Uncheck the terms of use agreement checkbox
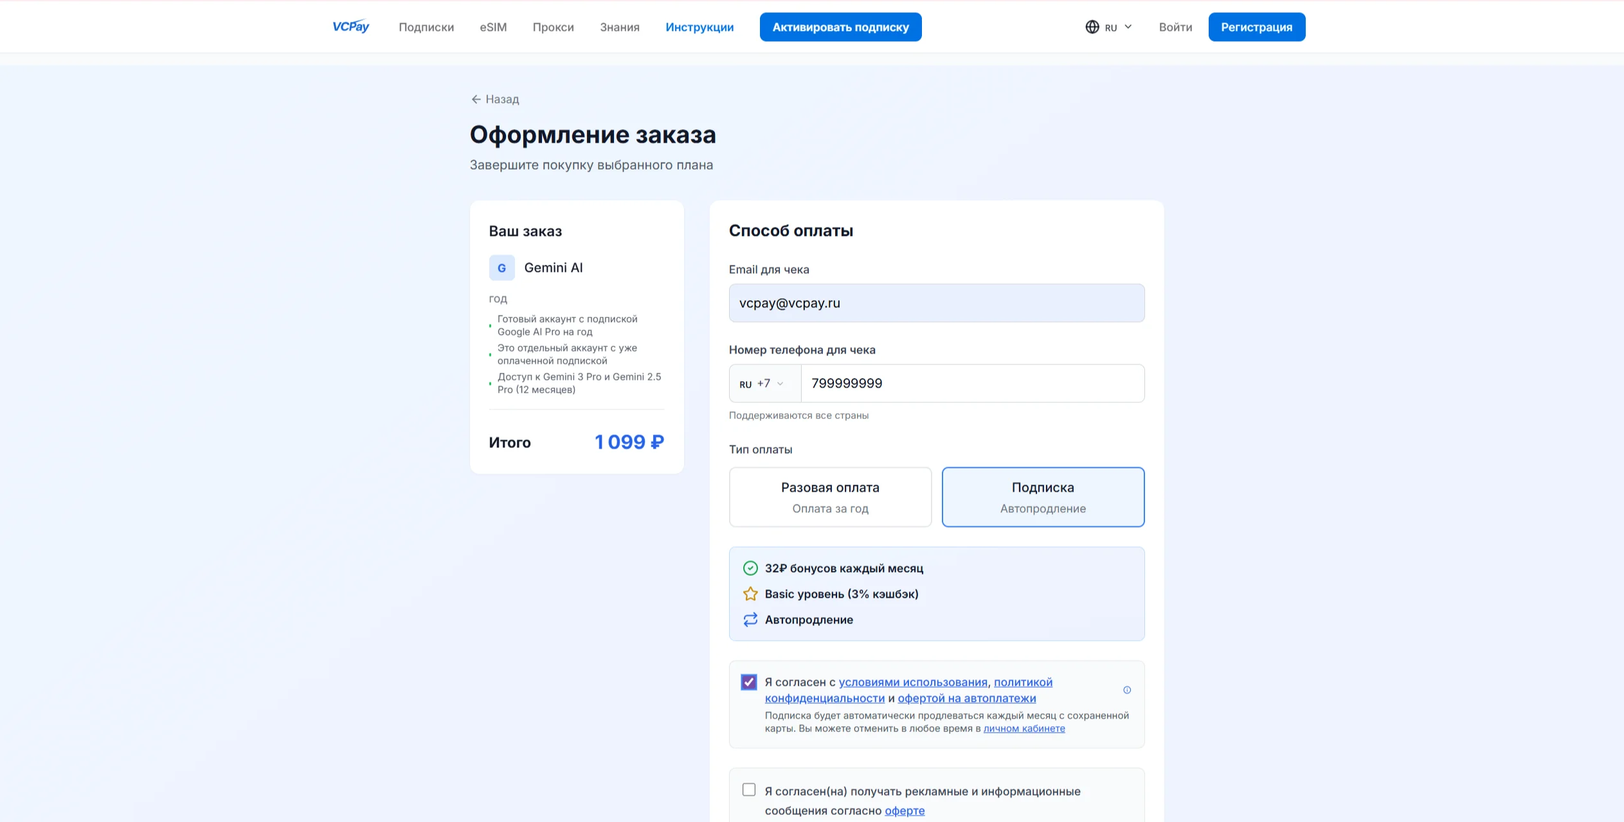The width and height of the screenshot is (1624, 822). [748, 682]
